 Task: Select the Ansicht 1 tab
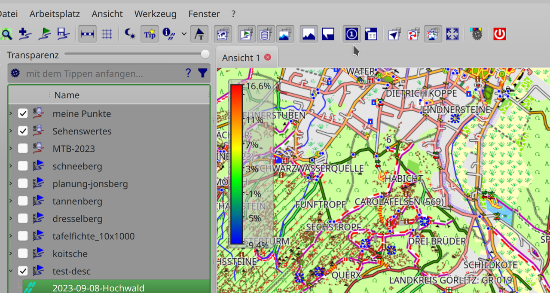(241, 58)
